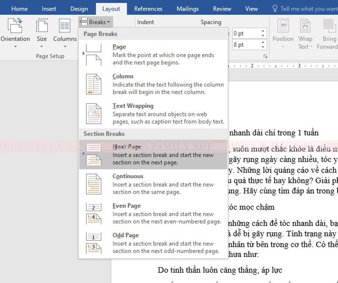Open the Orientation dropdown arrow
The width and height of the screenshot is (338, 283).
[x=15, y=46]
